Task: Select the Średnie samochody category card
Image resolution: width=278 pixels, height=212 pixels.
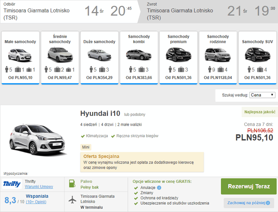Action: (x=60, y=58)
